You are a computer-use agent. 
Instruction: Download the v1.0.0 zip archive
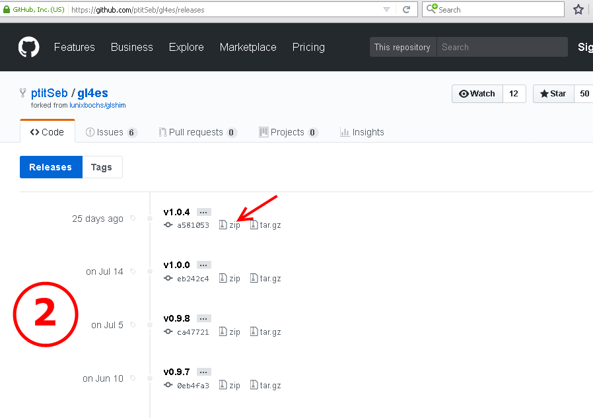point(234,279)
